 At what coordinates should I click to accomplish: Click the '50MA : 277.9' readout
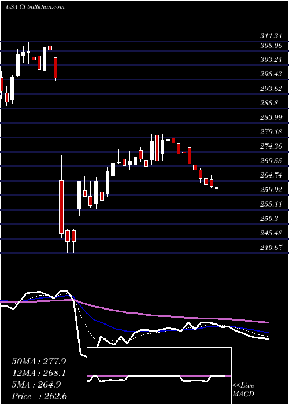[39, 362]
